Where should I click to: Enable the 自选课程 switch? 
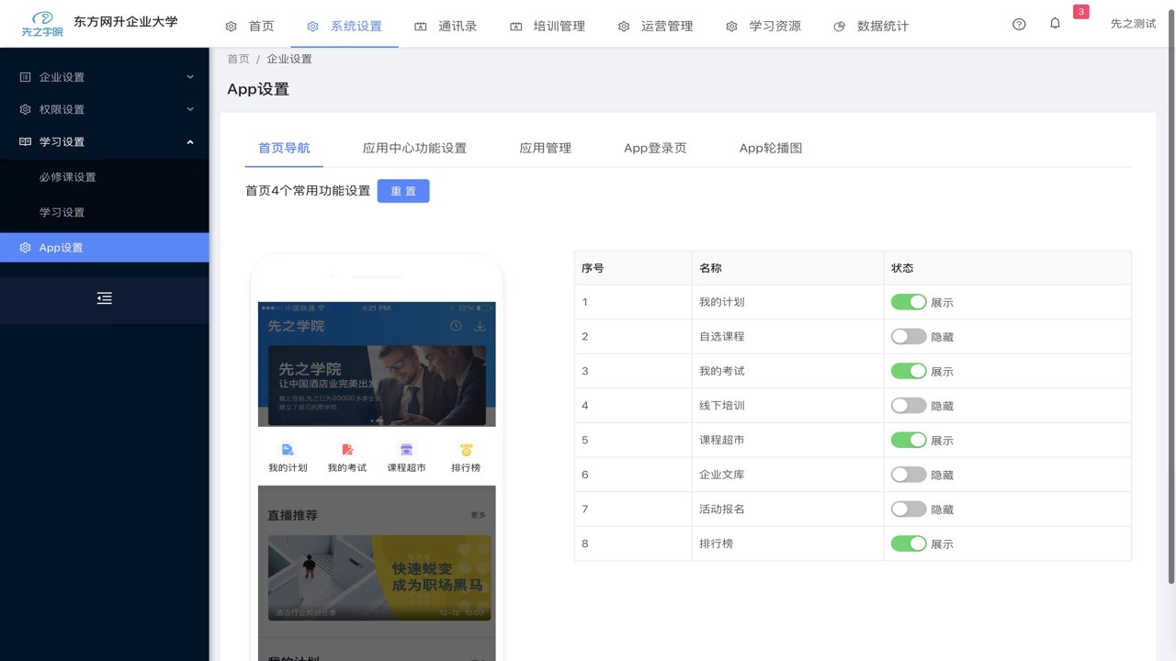(x=909, y=336)
